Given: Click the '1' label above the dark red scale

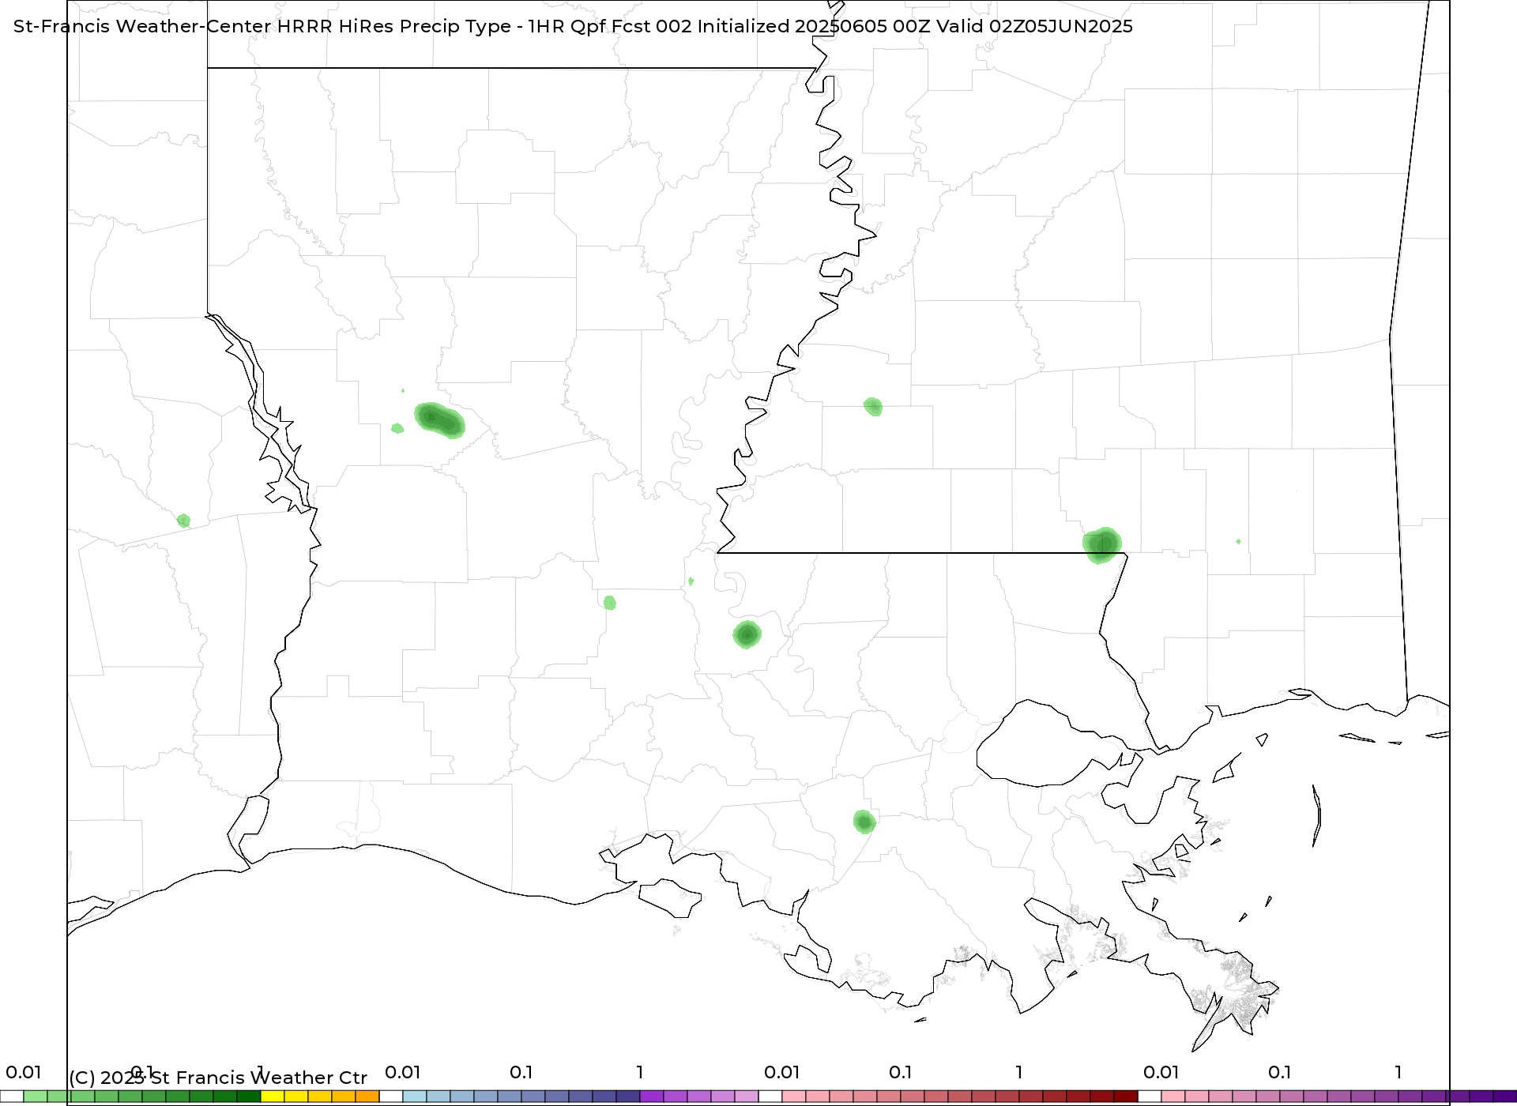Looking at the screenshot, I should pyautogui.click(x=1019, y=1072).
